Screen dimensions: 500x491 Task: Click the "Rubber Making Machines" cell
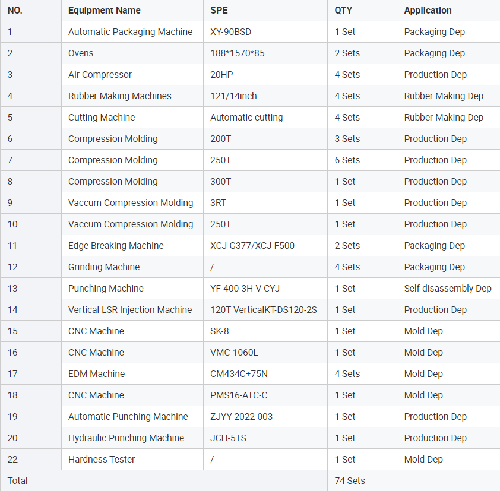pos(119,96)
